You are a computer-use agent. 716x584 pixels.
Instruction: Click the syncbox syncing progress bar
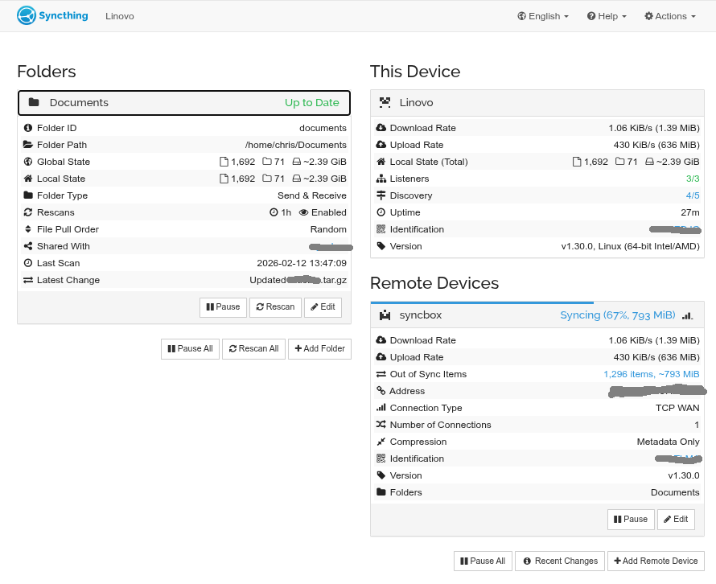point(481,303)
